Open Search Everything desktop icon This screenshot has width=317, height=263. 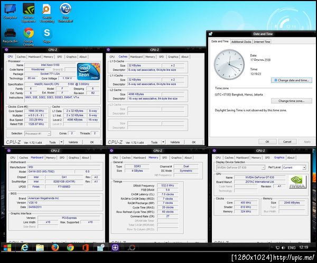point(47,13)
